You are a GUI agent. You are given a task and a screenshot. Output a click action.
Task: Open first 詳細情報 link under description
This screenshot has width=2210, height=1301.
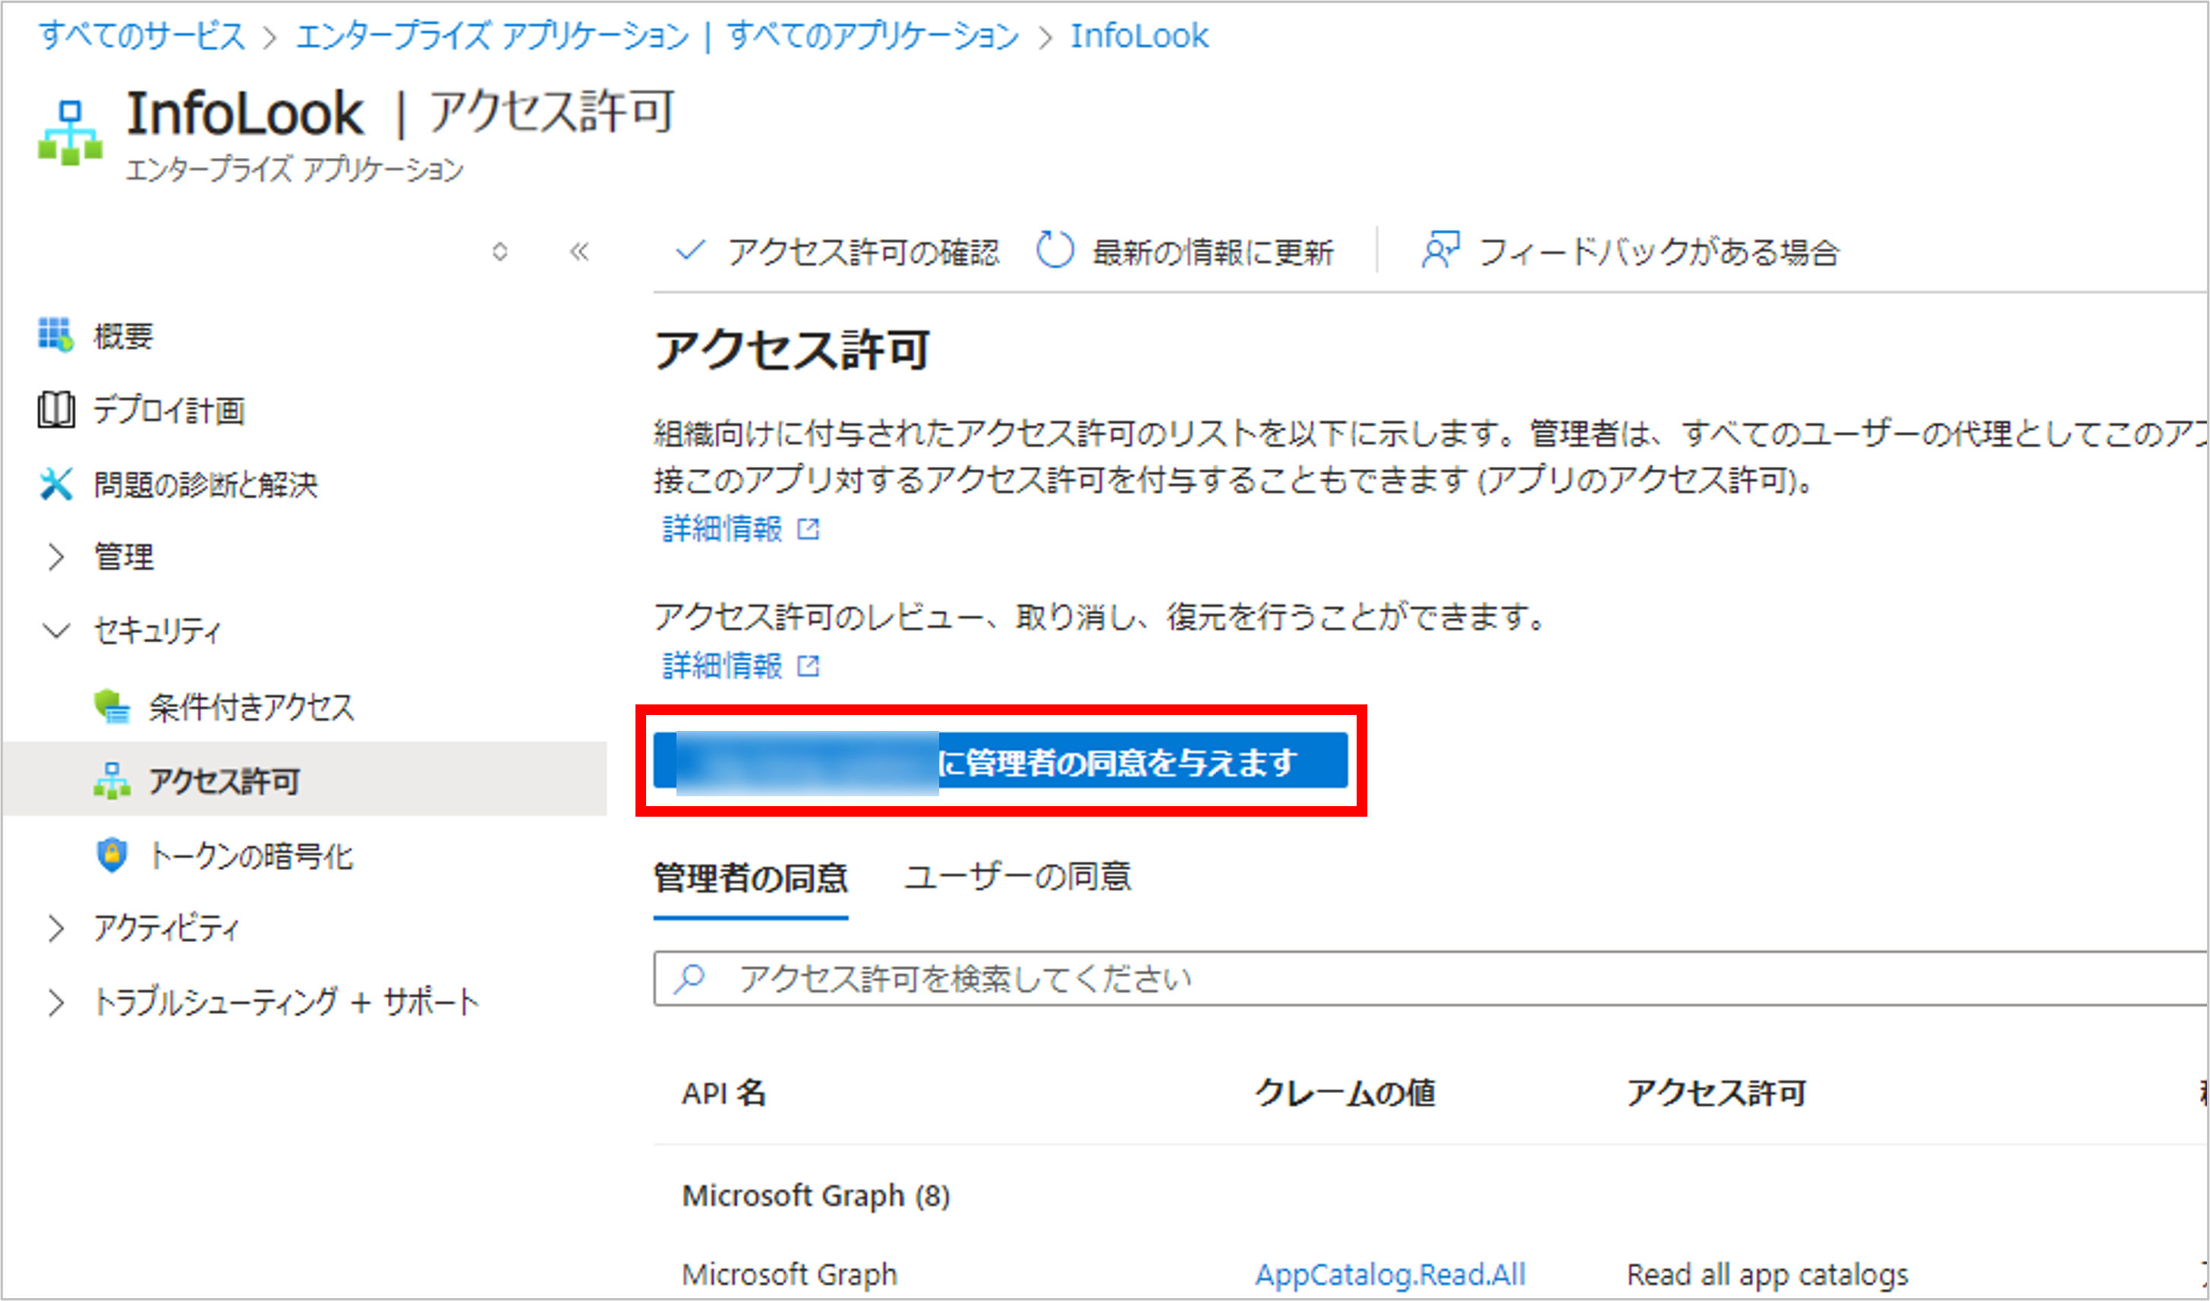coord(722,528)
